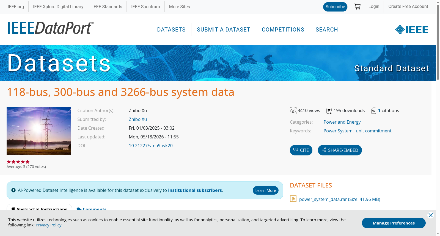Go to COMPETITIONS section
This screenshot has height=236, width=440.
(283, 30)
